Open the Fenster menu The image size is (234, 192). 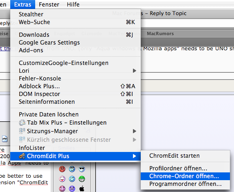point(49,4)
